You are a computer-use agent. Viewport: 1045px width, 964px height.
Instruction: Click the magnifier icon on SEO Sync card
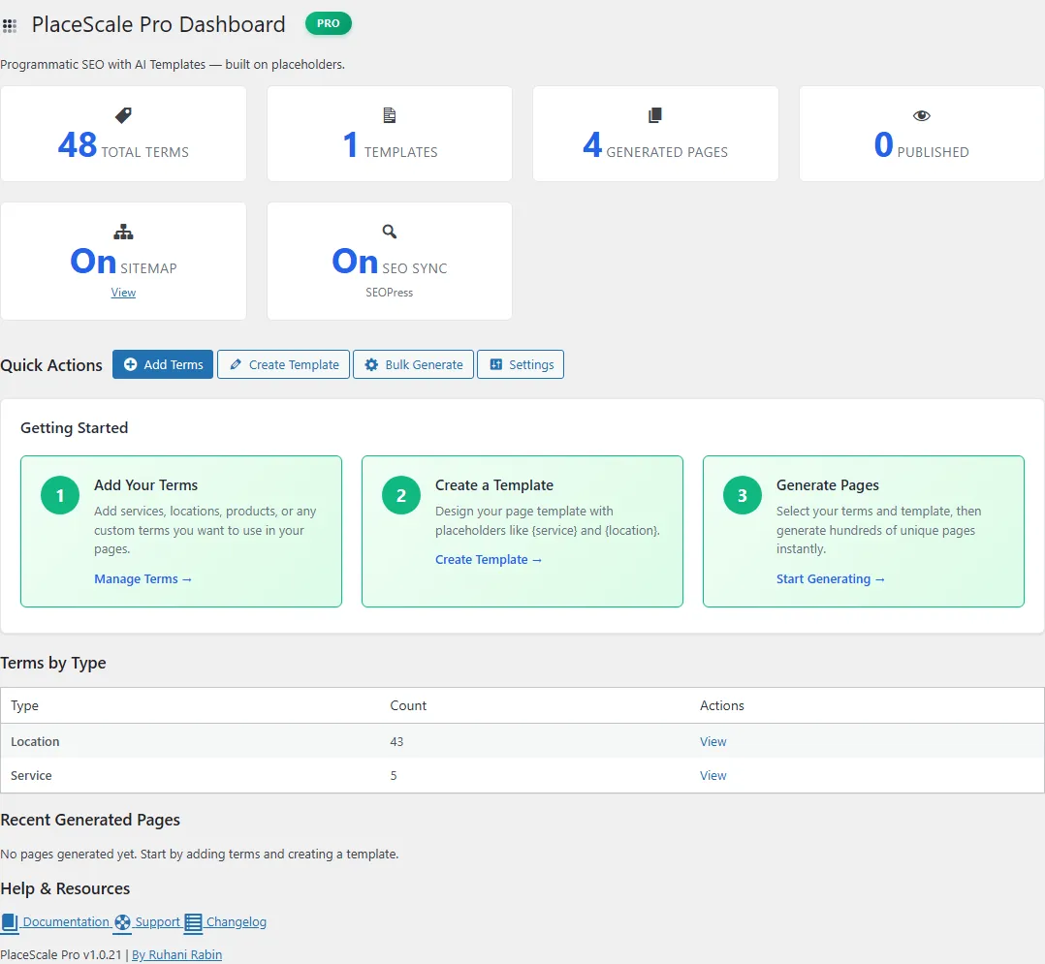point(389,232)
